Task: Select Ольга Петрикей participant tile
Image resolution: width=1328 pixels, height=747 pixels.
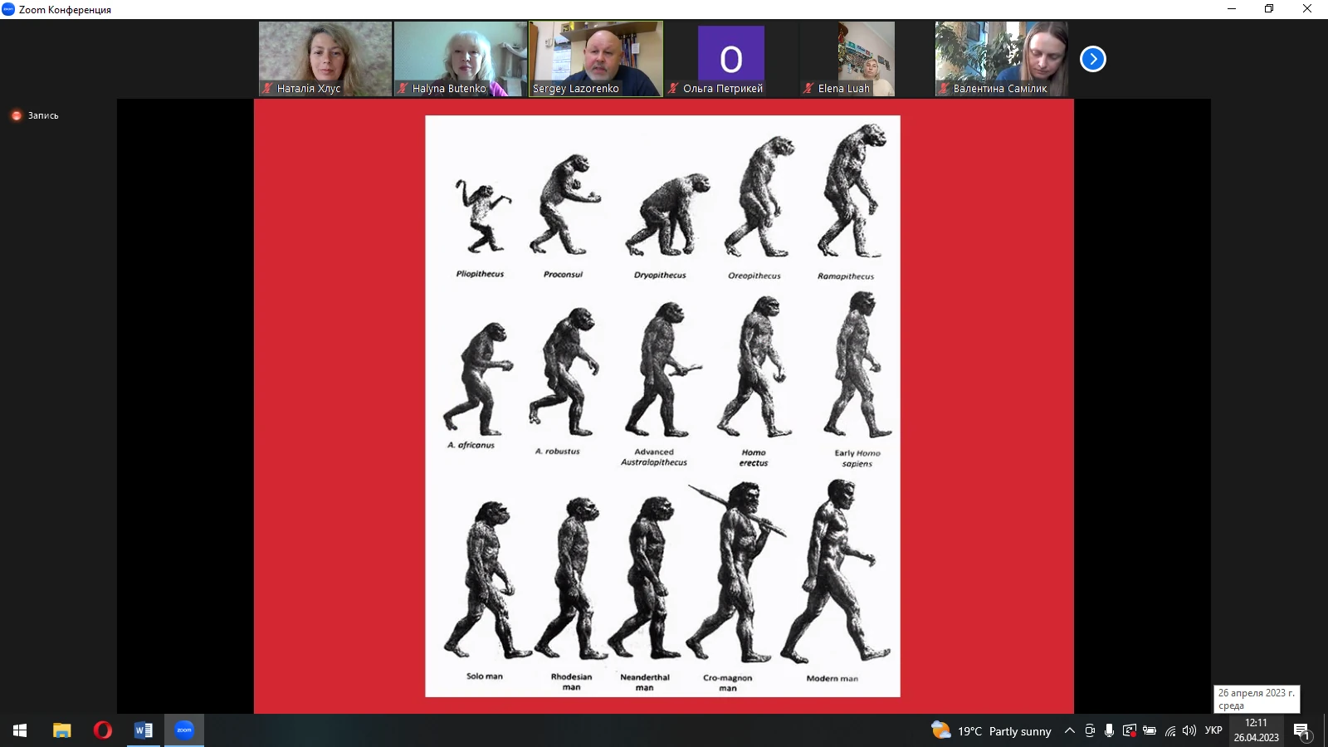Action: (x=731, y=59)
